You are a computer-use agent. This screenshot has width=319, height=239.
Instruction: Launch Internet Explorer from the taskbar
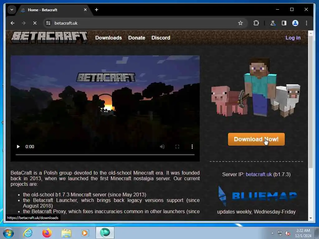28,233
